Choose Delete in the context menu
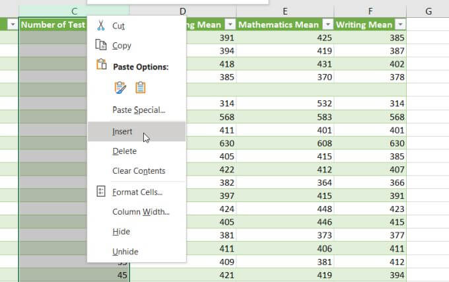 pyautogui.click(x=137, y=151)
